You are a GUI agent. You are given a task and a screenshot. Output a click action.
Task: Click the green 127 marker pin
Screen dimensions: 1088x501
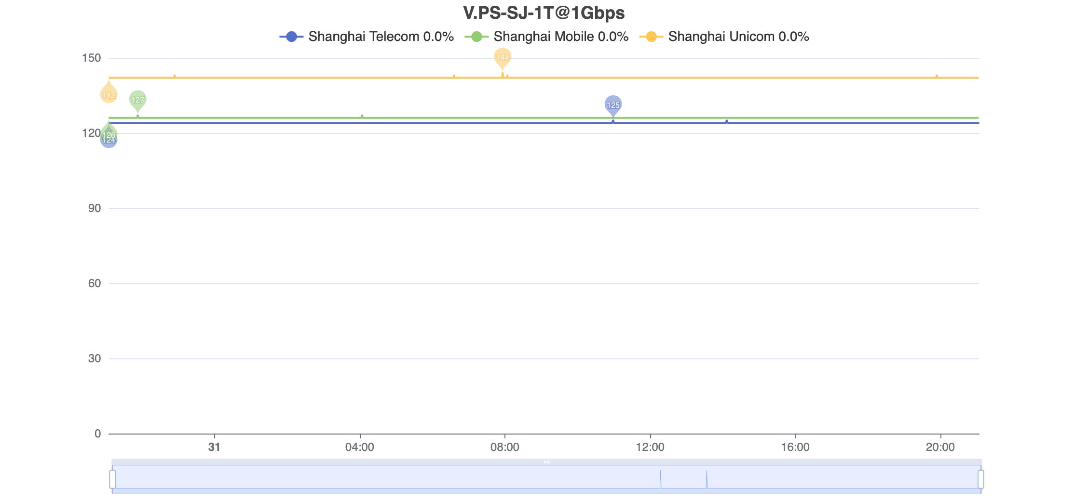click(x=138, y=100)
